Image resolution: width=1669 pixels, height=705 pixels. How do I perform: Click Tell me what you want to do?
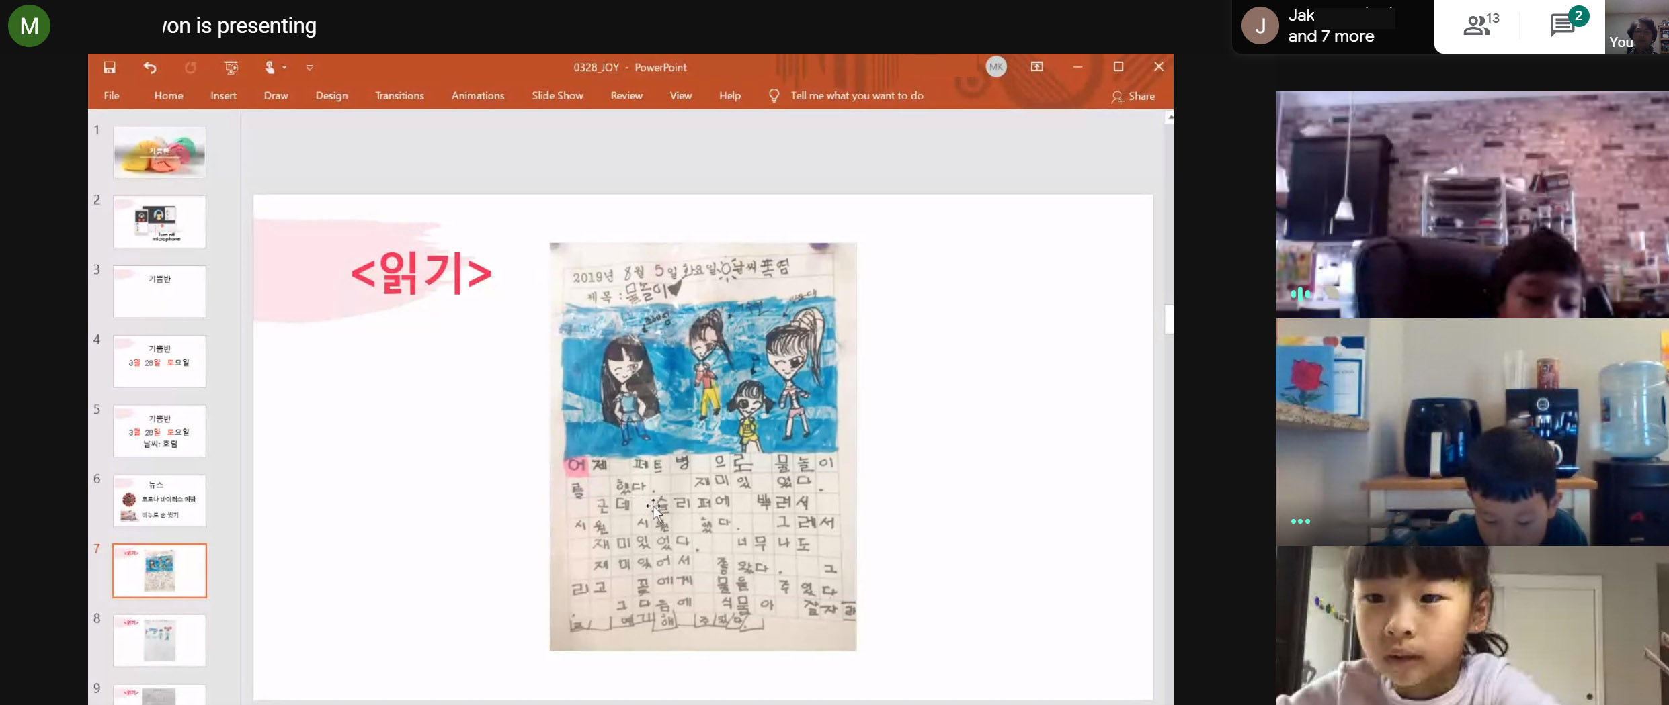point(856,96)
